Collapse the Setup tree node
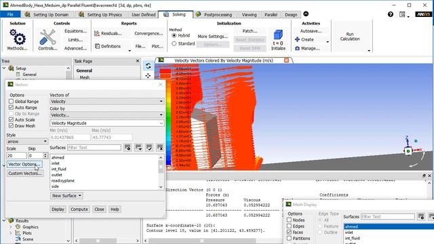The image size is (434, 244). point(4,68)
